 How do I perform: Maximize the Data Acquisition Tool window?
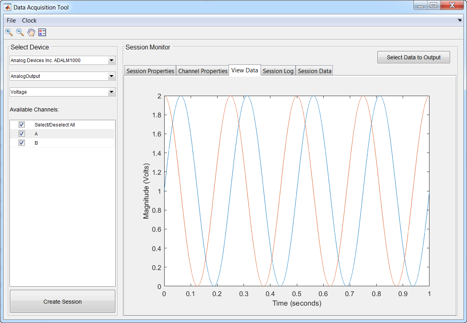point(433,6)
